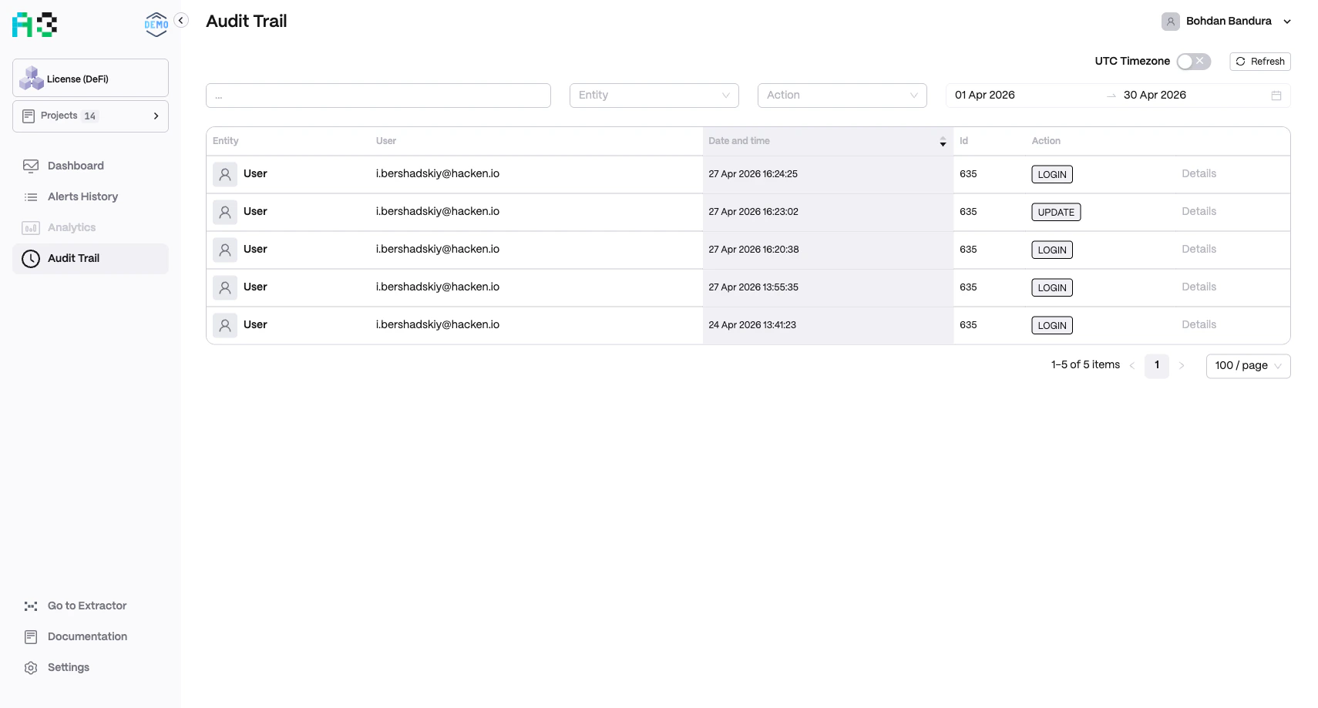Sort by the Date and time column
The image size is (1318, 708).
click(828, 141)
